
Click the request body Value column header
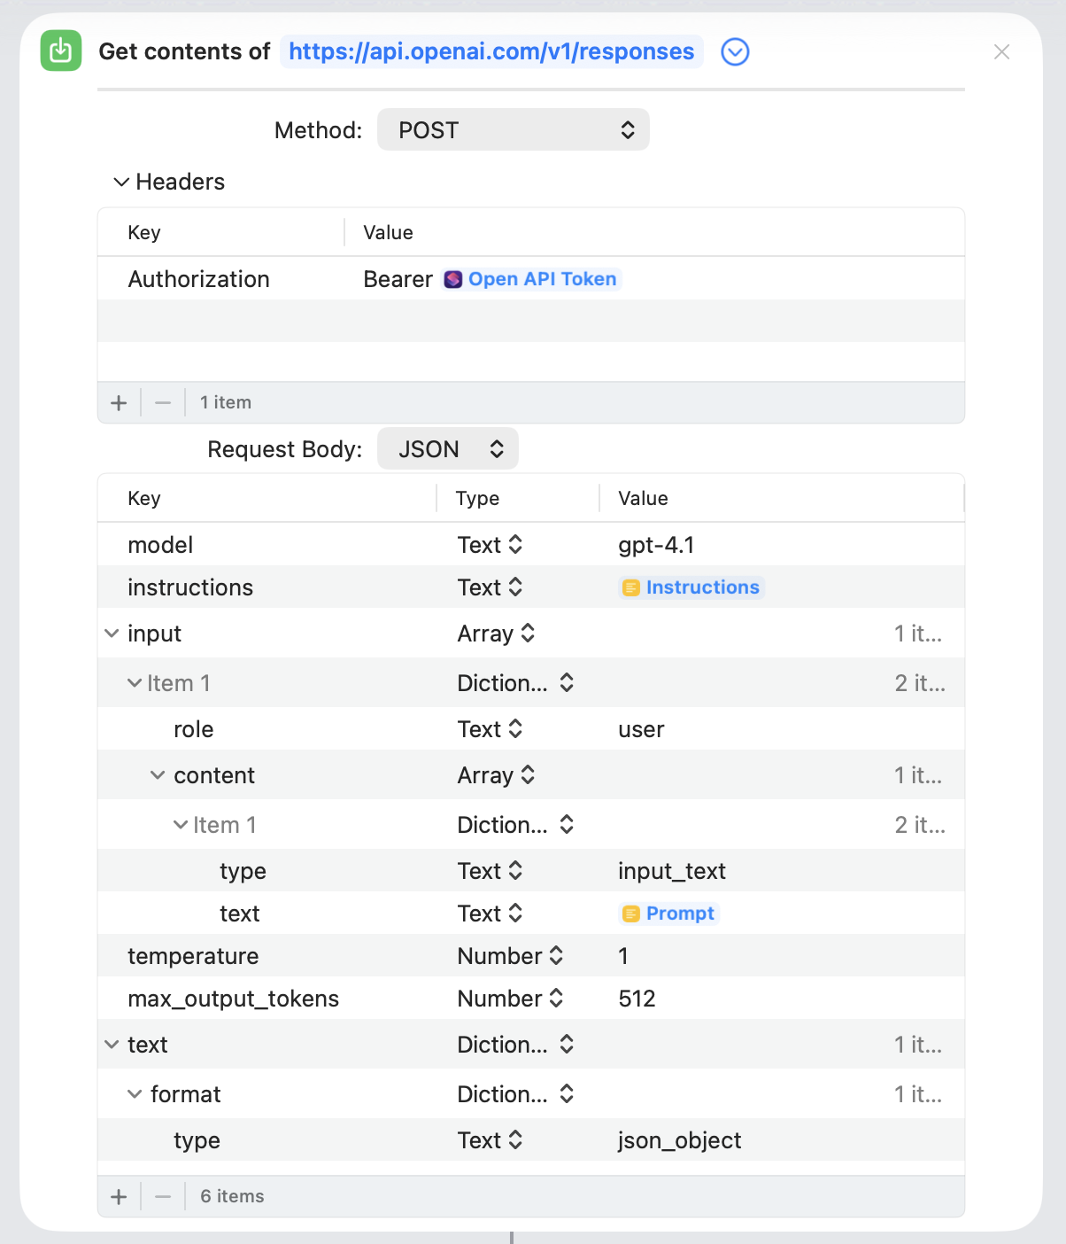click(x=643, y=498)
